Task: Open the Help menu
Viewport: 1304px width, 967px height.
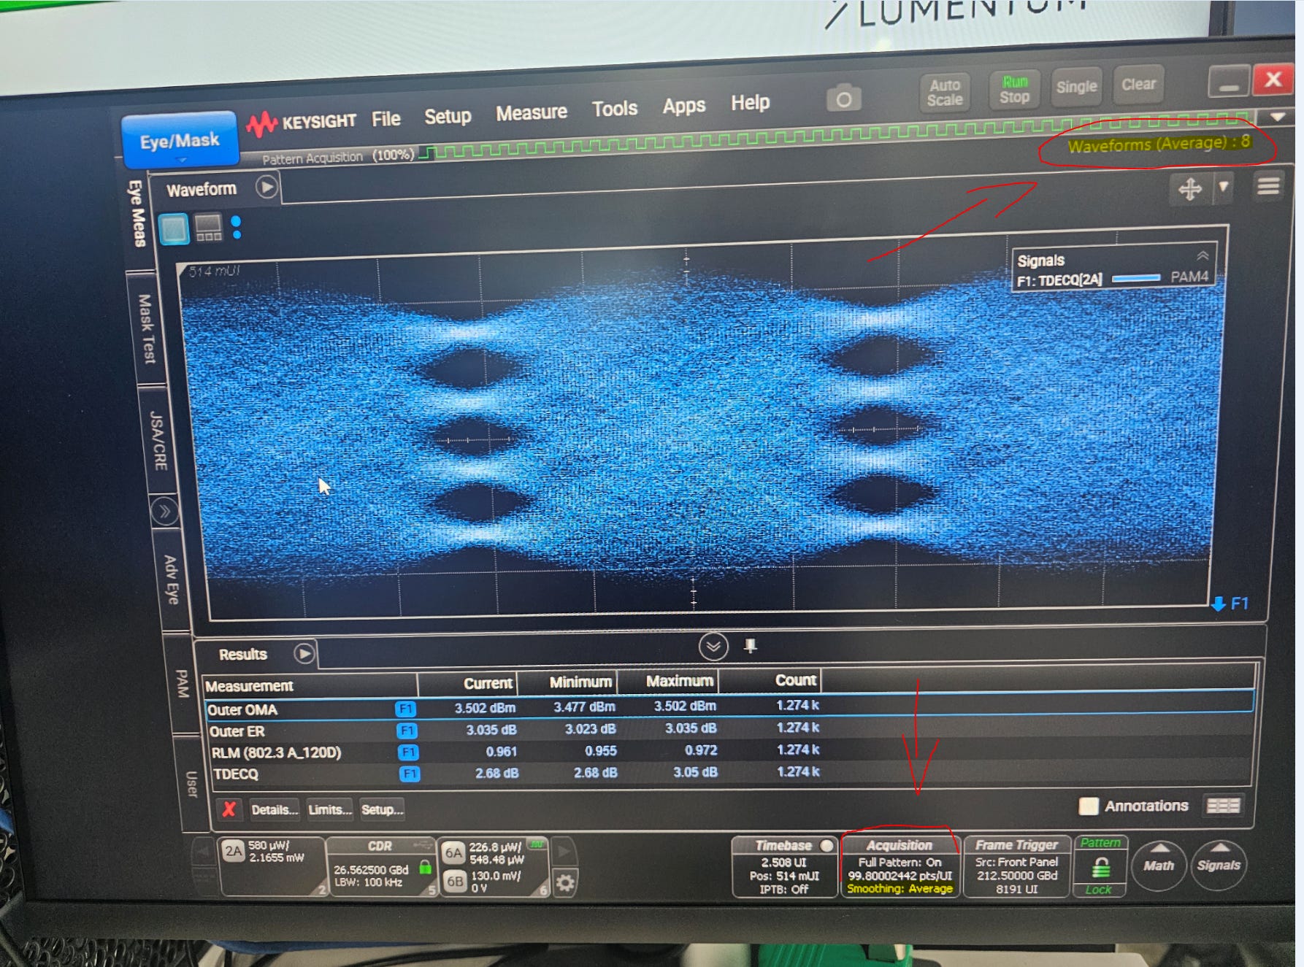Action: 751,103
